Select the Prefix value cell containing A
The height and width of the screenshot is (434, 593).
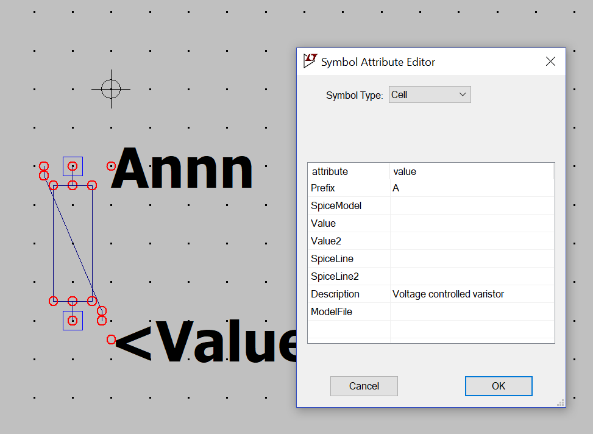[472, 188]
